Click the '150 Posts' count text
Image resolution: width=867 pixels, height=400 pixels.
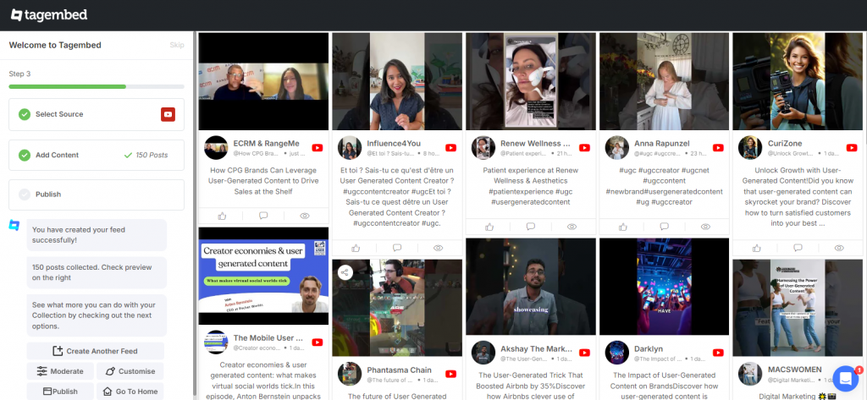[152, 156]
